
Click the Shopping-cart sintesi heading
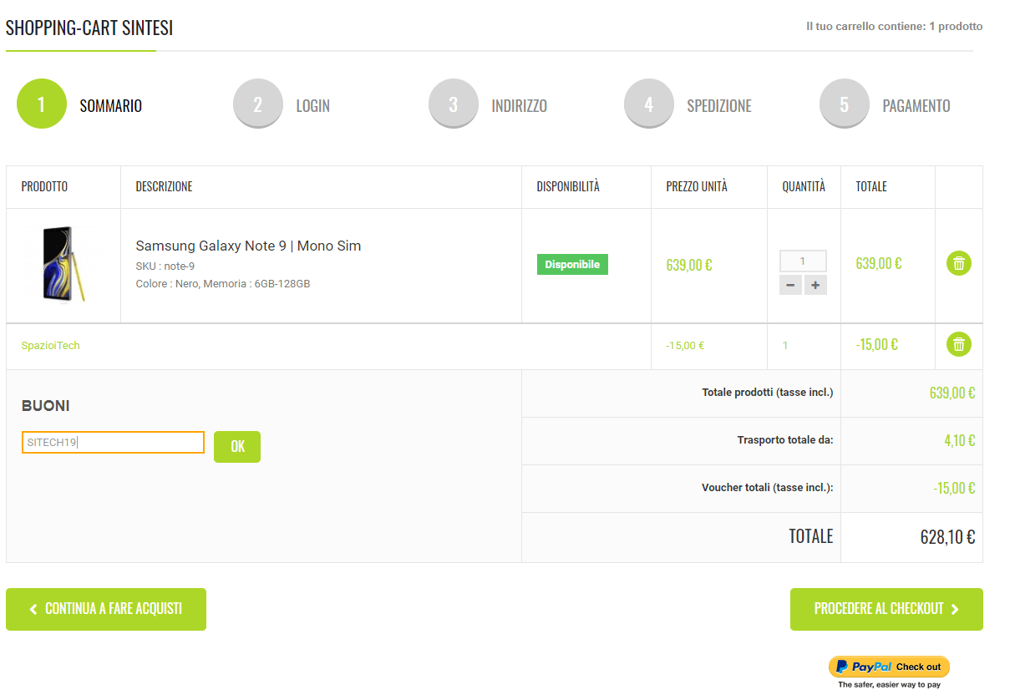(x=89, y=28)
